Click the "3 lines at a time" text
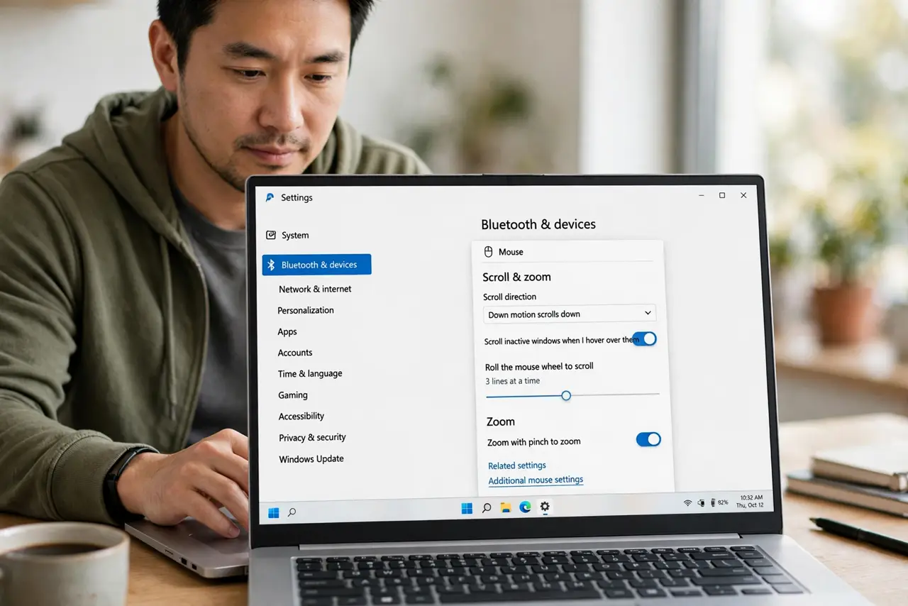The width and height of the screenshot is (908, 606). pos(513,381)
